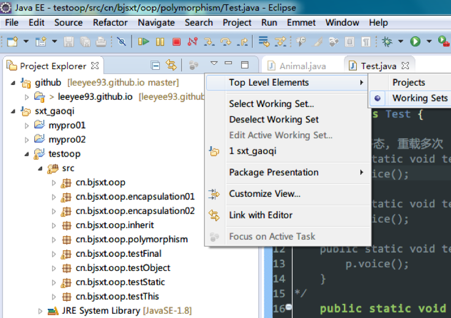The width and height of the screenshot is (451, 318).
Task: Select the cn.bjsxt.oop.testObject package
Action: pyautogui.click(x=123, y=268)
